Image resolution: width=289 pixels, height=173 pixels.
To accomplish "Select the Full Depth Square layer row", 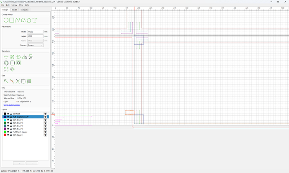I will 26,132.
